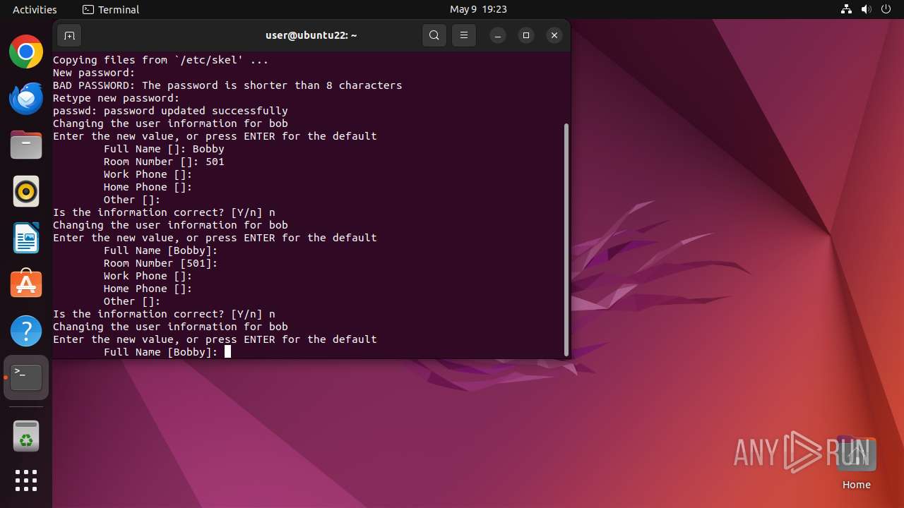Screen dimensions: 904x508
Task: Click the 'Room Number [501]:' line
Action: coord(160,263)
